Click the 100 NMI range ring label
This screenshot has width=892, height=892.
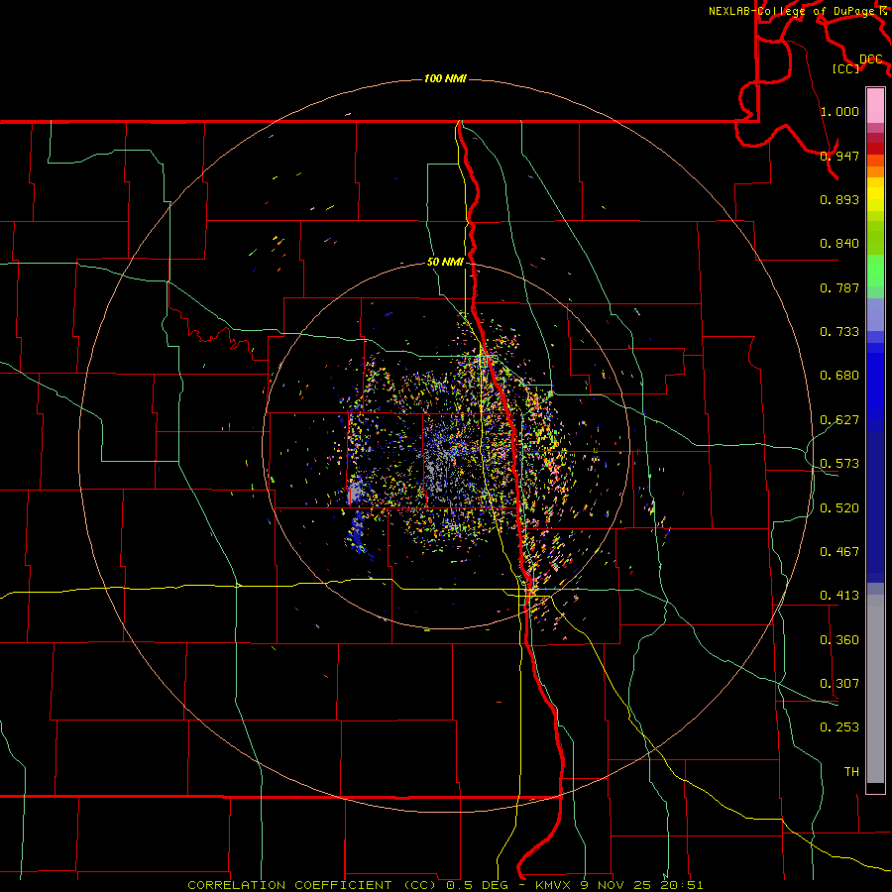click(445, 78)
